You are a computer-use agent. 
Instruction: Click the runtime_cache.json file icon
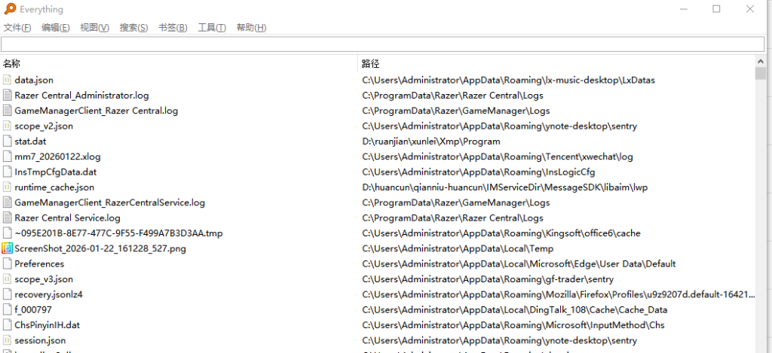tap(8, 187)
